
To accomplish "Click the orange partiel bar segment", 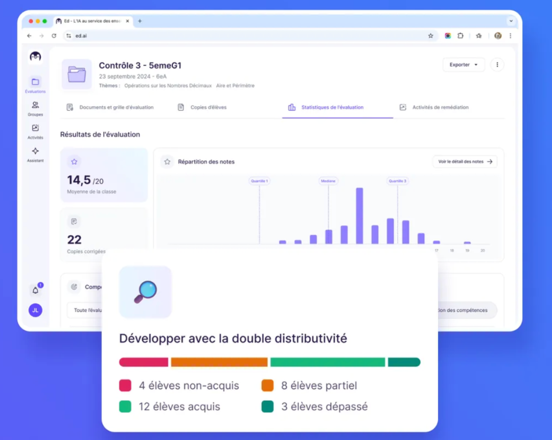I will click(219, 362).
